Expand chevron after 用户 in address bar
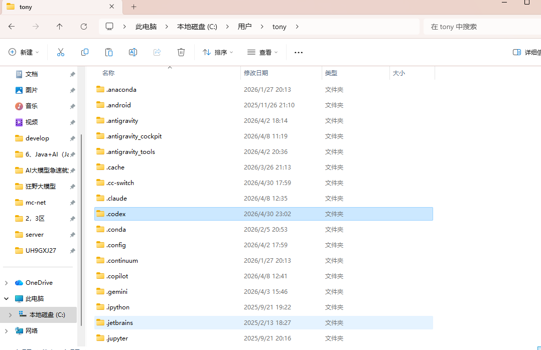The width and height of the screenshot is (541, 350). click(262, 27)
